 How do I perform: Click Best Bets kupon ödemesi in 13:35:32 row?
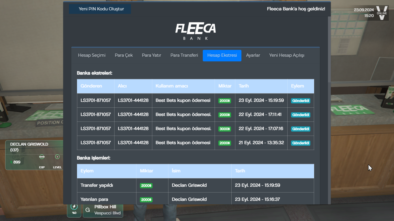point(183,143)
